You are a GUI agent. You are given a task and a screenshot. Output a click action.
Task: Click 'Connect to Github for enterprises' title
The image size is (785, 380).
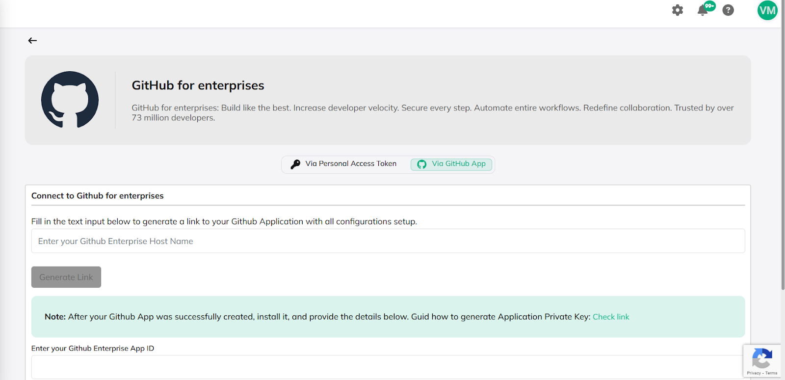98,195
